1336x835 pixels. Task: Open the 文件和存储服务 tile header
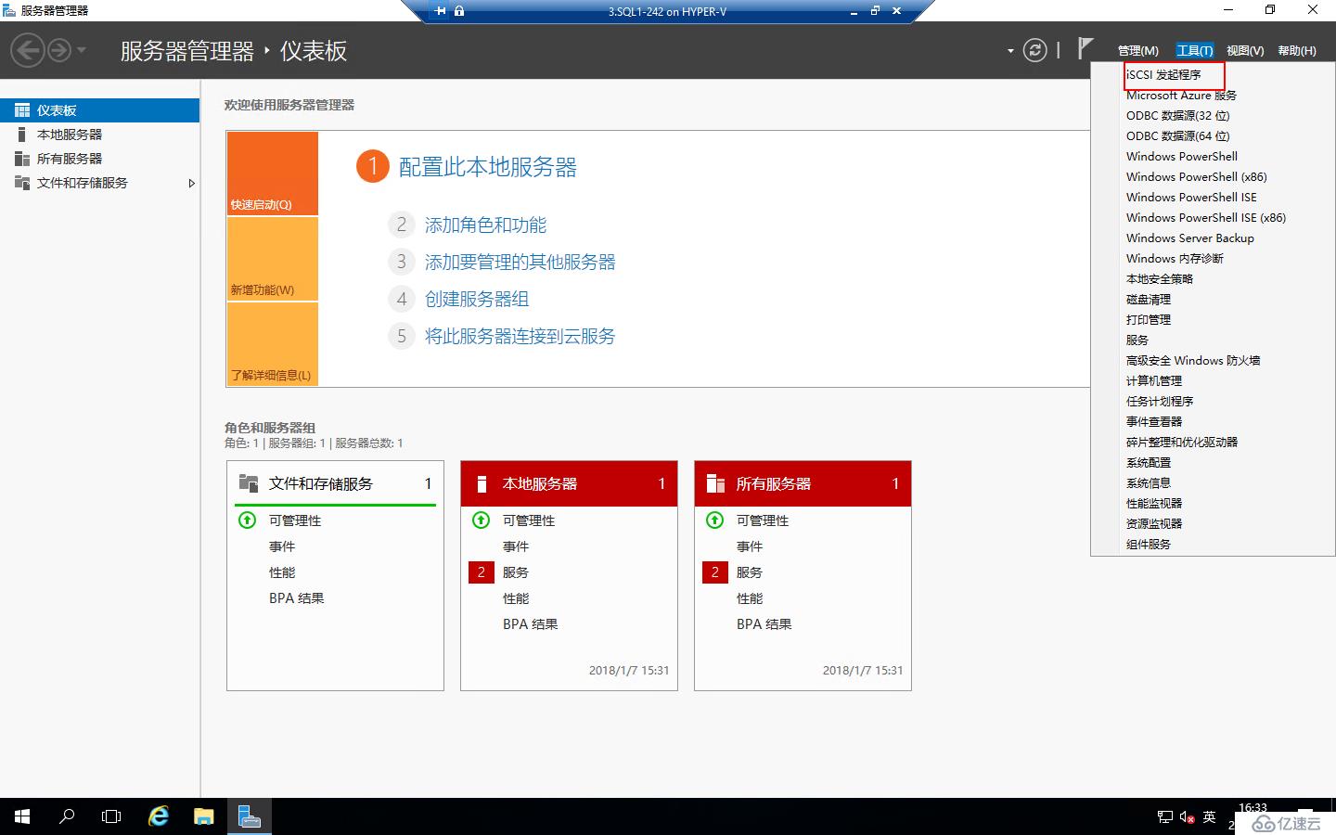[335, 483]
